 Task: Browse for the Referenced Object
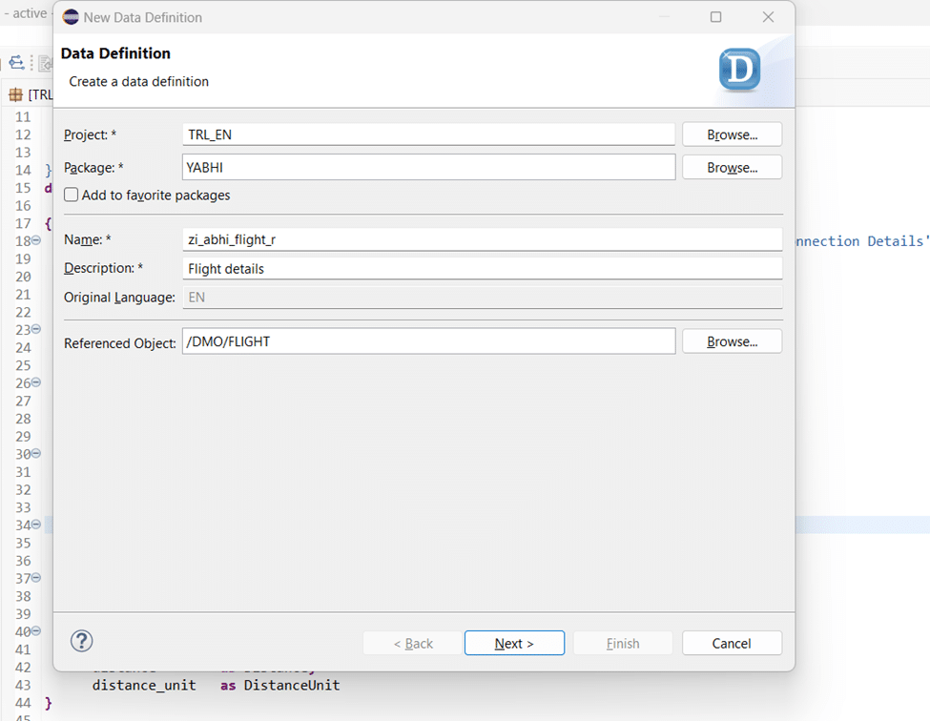coord(732,341)
